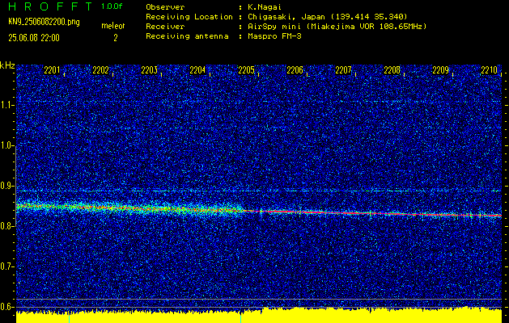Click the 2205 time marker
Screen dimensions: 509x323
[246, 70]
